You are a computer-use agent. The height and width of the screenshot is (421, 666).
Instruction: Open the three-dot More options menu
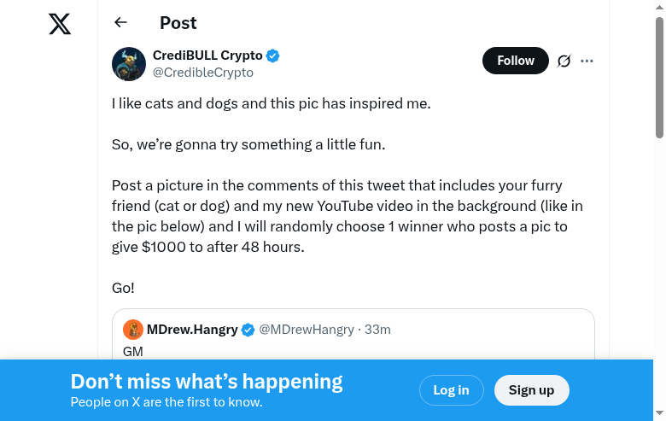pos(587,61)
